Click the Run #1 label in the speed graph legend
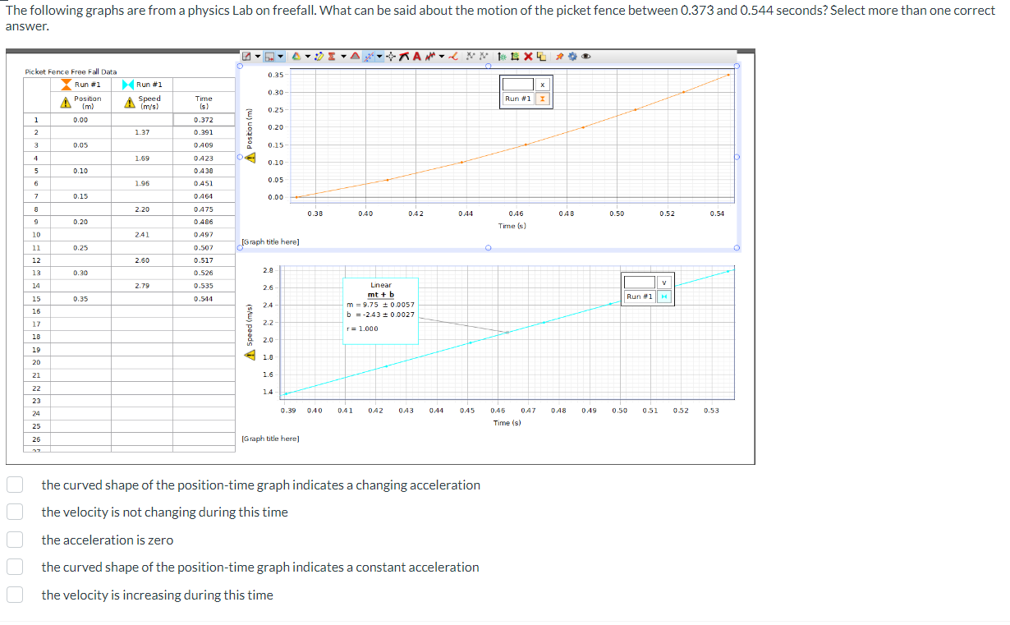 click(x=639, y=296)
